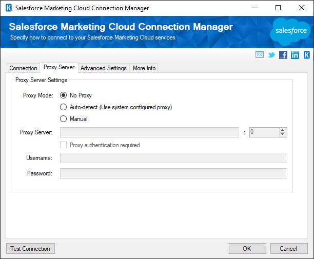Minimize the Connection Manager window

click(255, 8)
